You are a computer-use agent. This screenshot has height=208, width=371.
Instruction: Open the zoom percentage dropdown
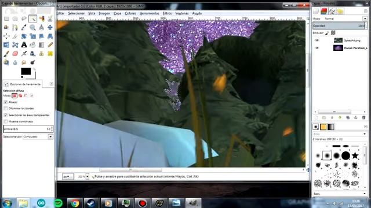click(x=88, y=176)
